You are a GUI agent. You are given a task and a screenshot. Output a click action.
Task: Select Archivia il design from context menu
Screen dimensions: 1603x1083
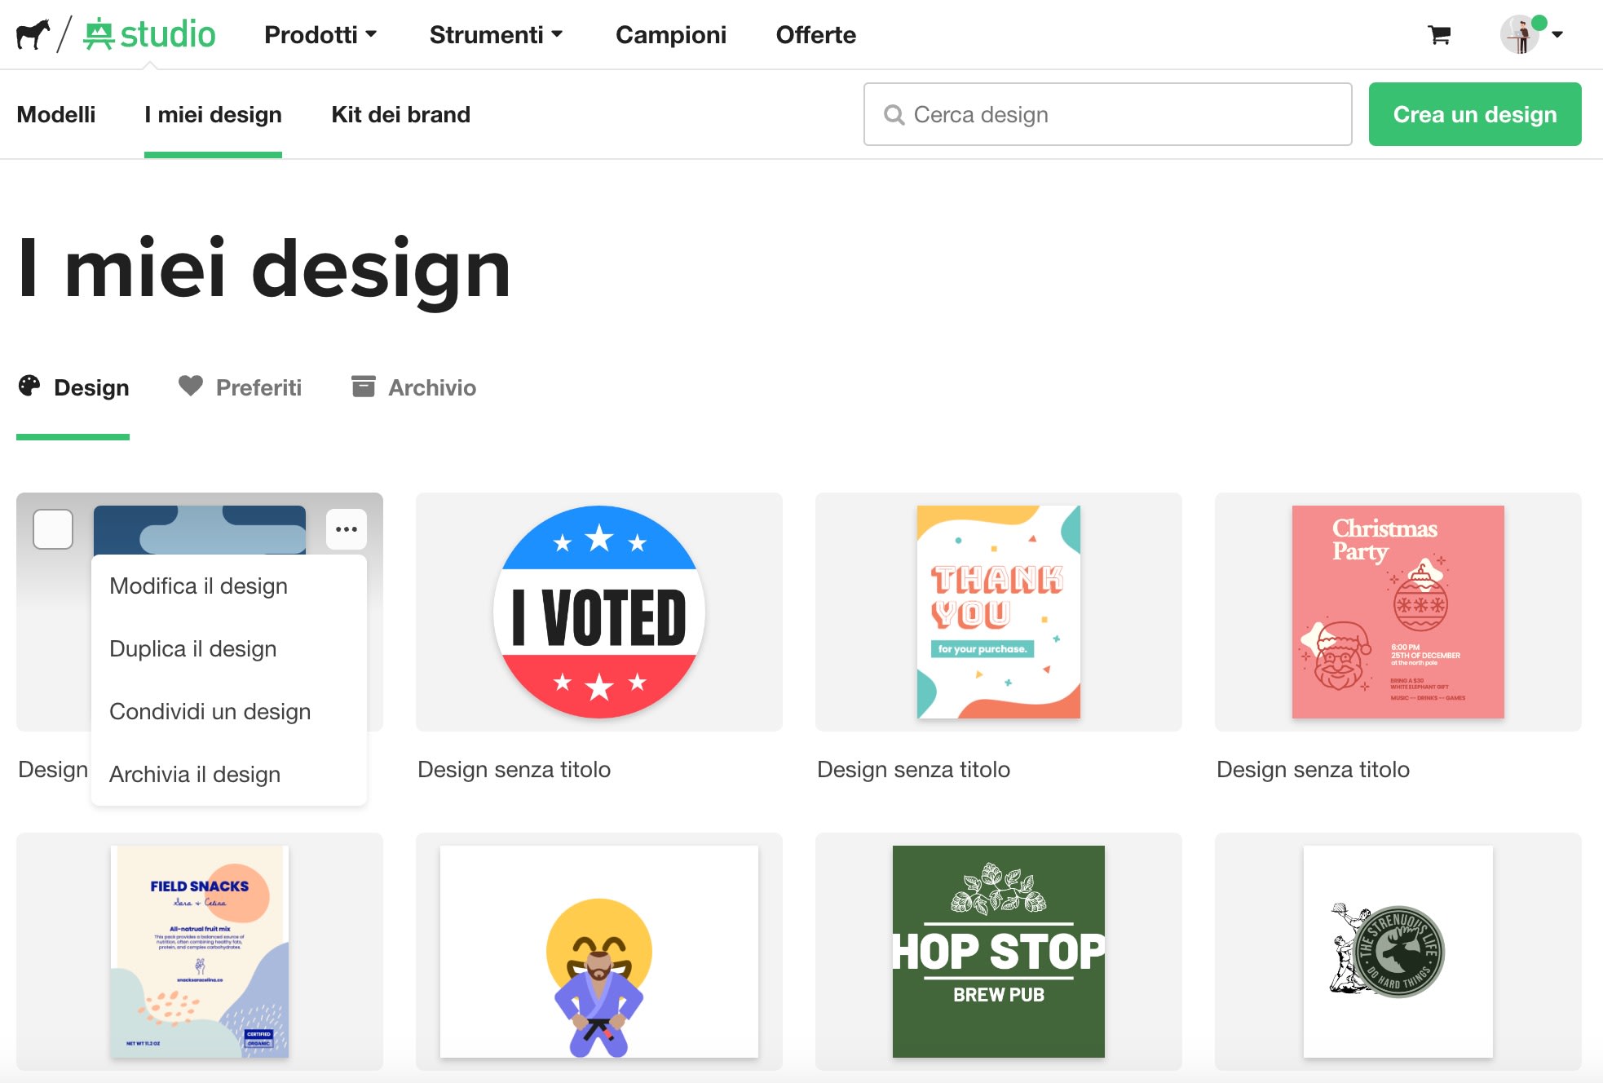195,774
